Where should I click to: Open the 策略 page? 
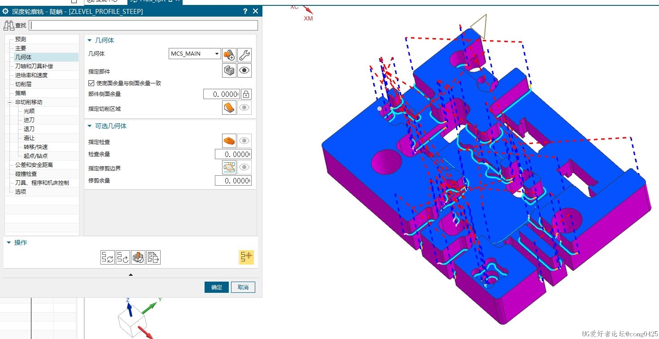tap(21, 93)
